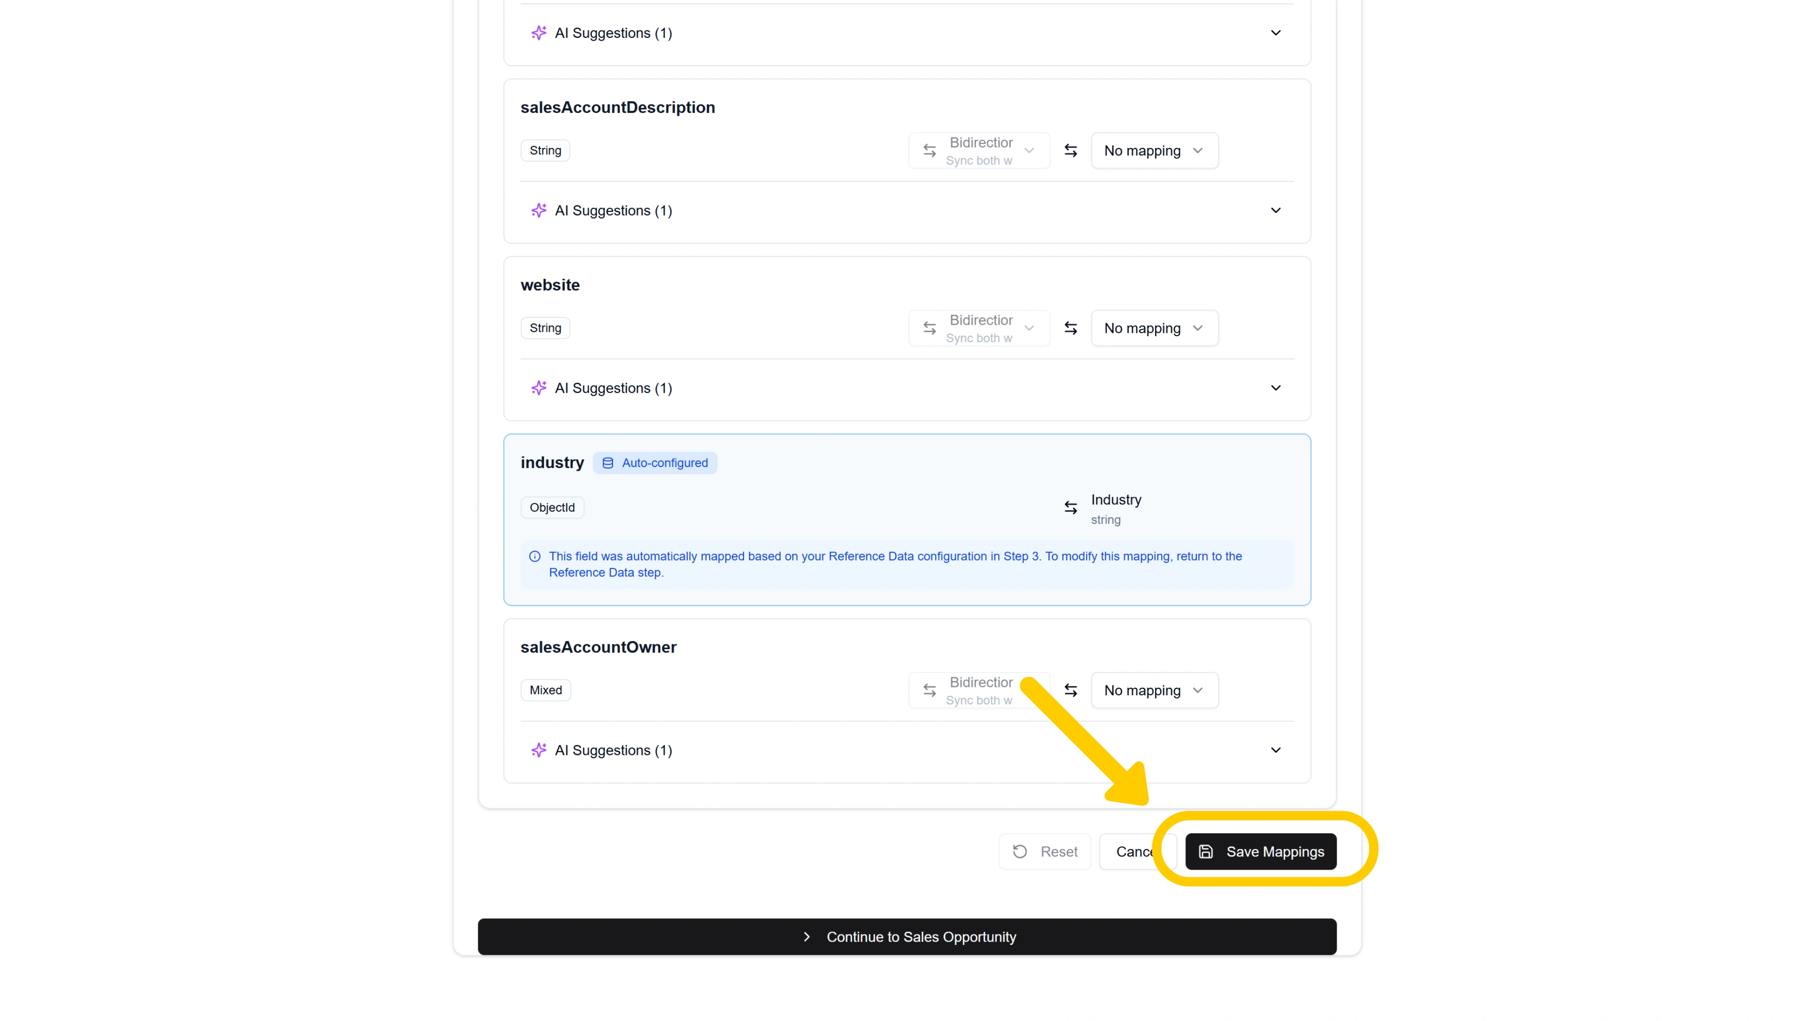Open the No mapping dropdown for website
The height and width of the screenshot is (1021, 1815).
[1154, 328]
